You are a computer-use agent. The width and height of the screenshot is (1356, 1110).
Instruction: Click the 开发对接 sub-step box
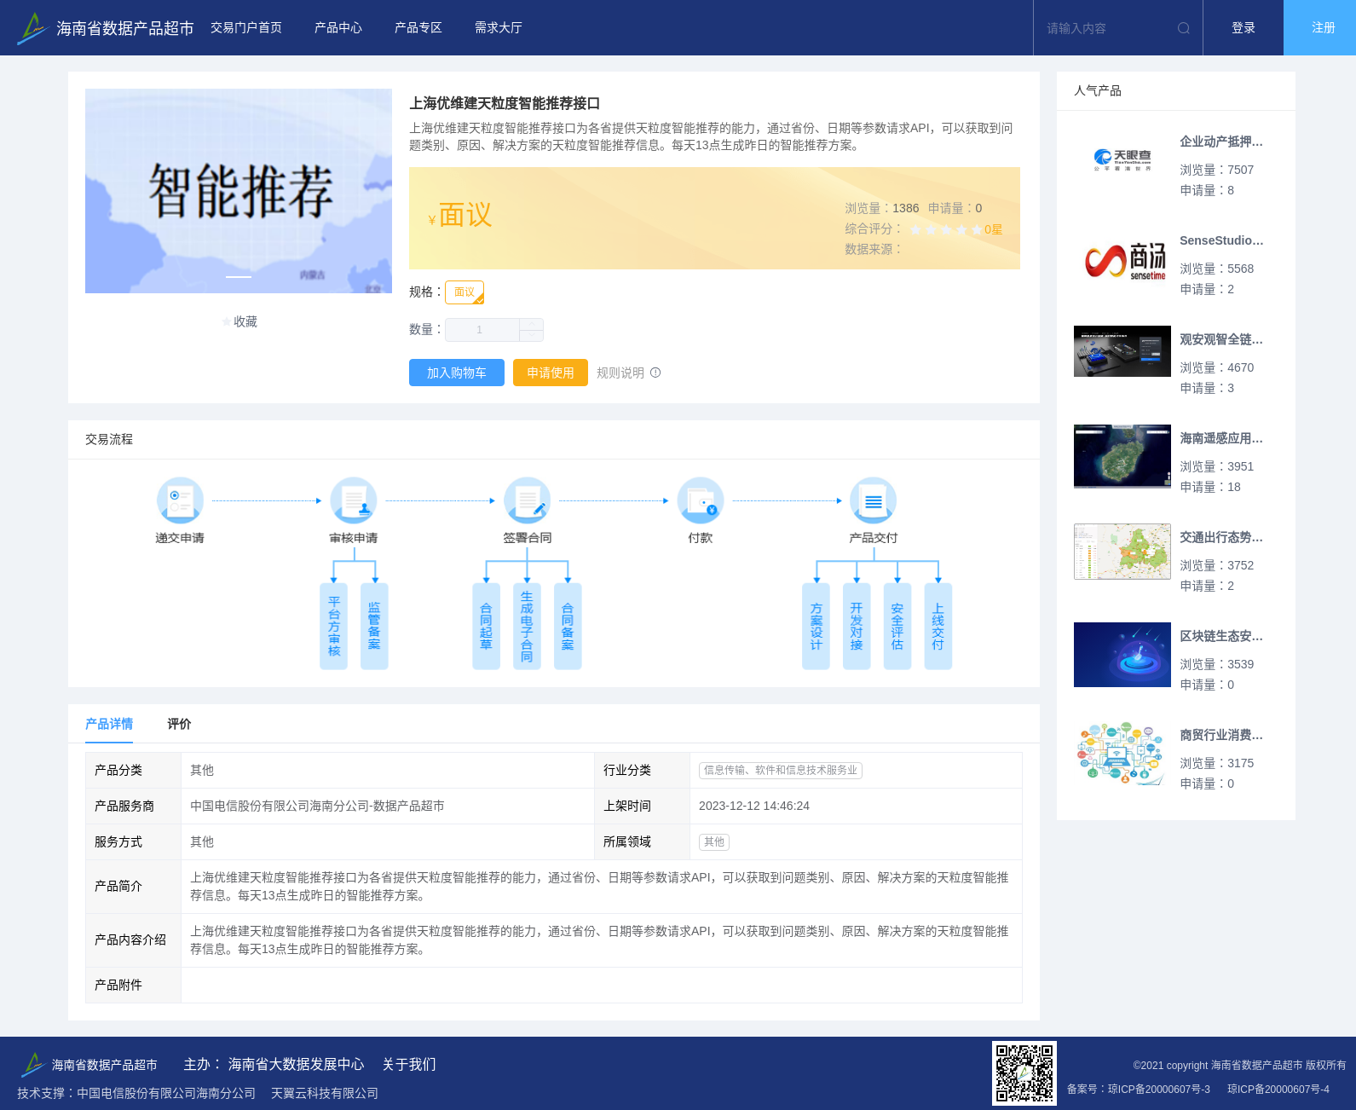coord(857,627)
